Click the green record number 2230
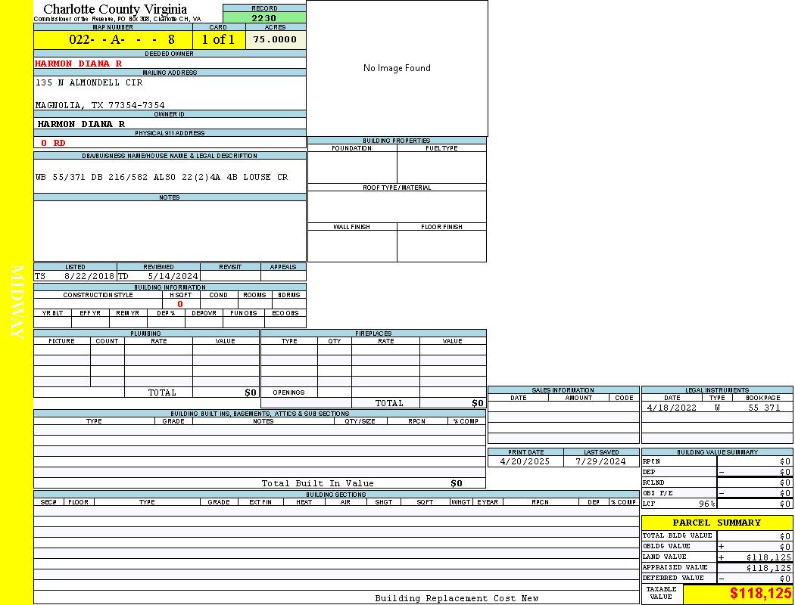Screen dimensions: 795x605 pyautogui.click(x=264, y=18)
